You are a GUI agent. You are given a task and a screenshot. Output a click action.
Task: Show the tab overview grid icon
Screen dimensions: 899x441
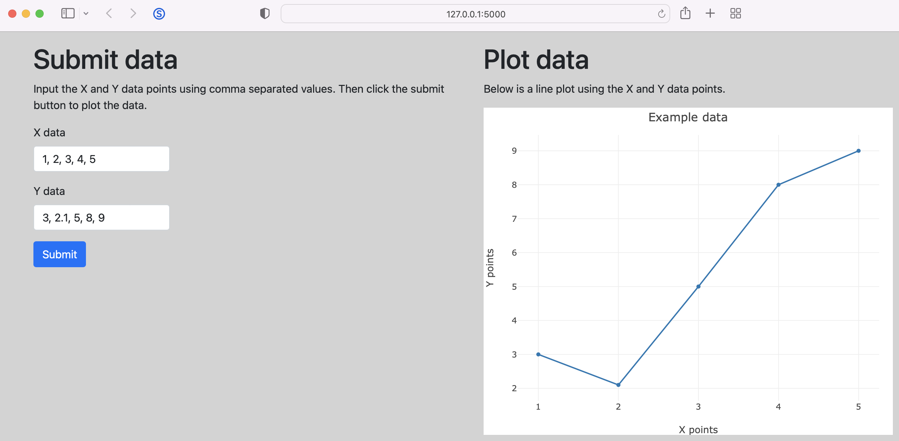click(x=735, y=14)
